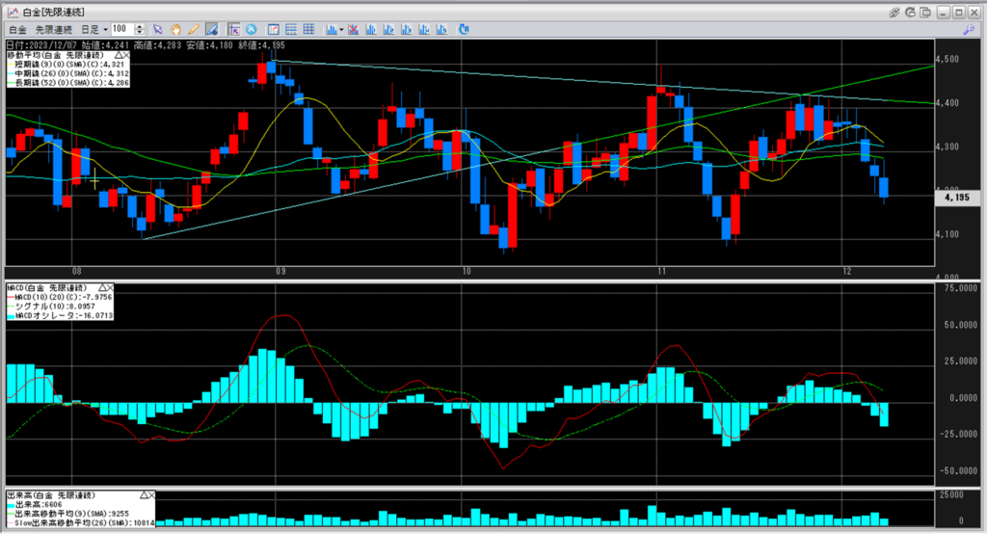This screenshot has height=534, width=987.
Task: Click the blue circular up-arrow icon
Action: coord(252,30)
